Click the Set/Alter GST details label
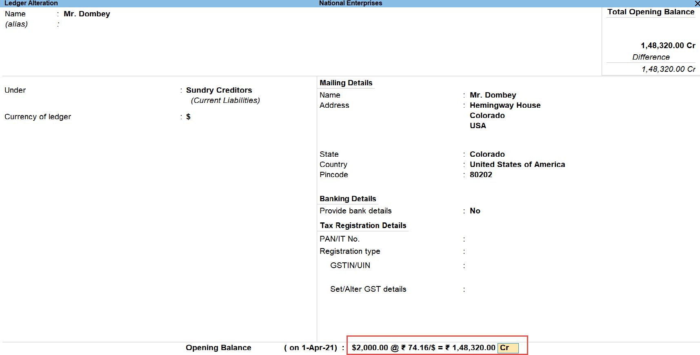This screenshot has height=355, width=700. tap(368, 289)
